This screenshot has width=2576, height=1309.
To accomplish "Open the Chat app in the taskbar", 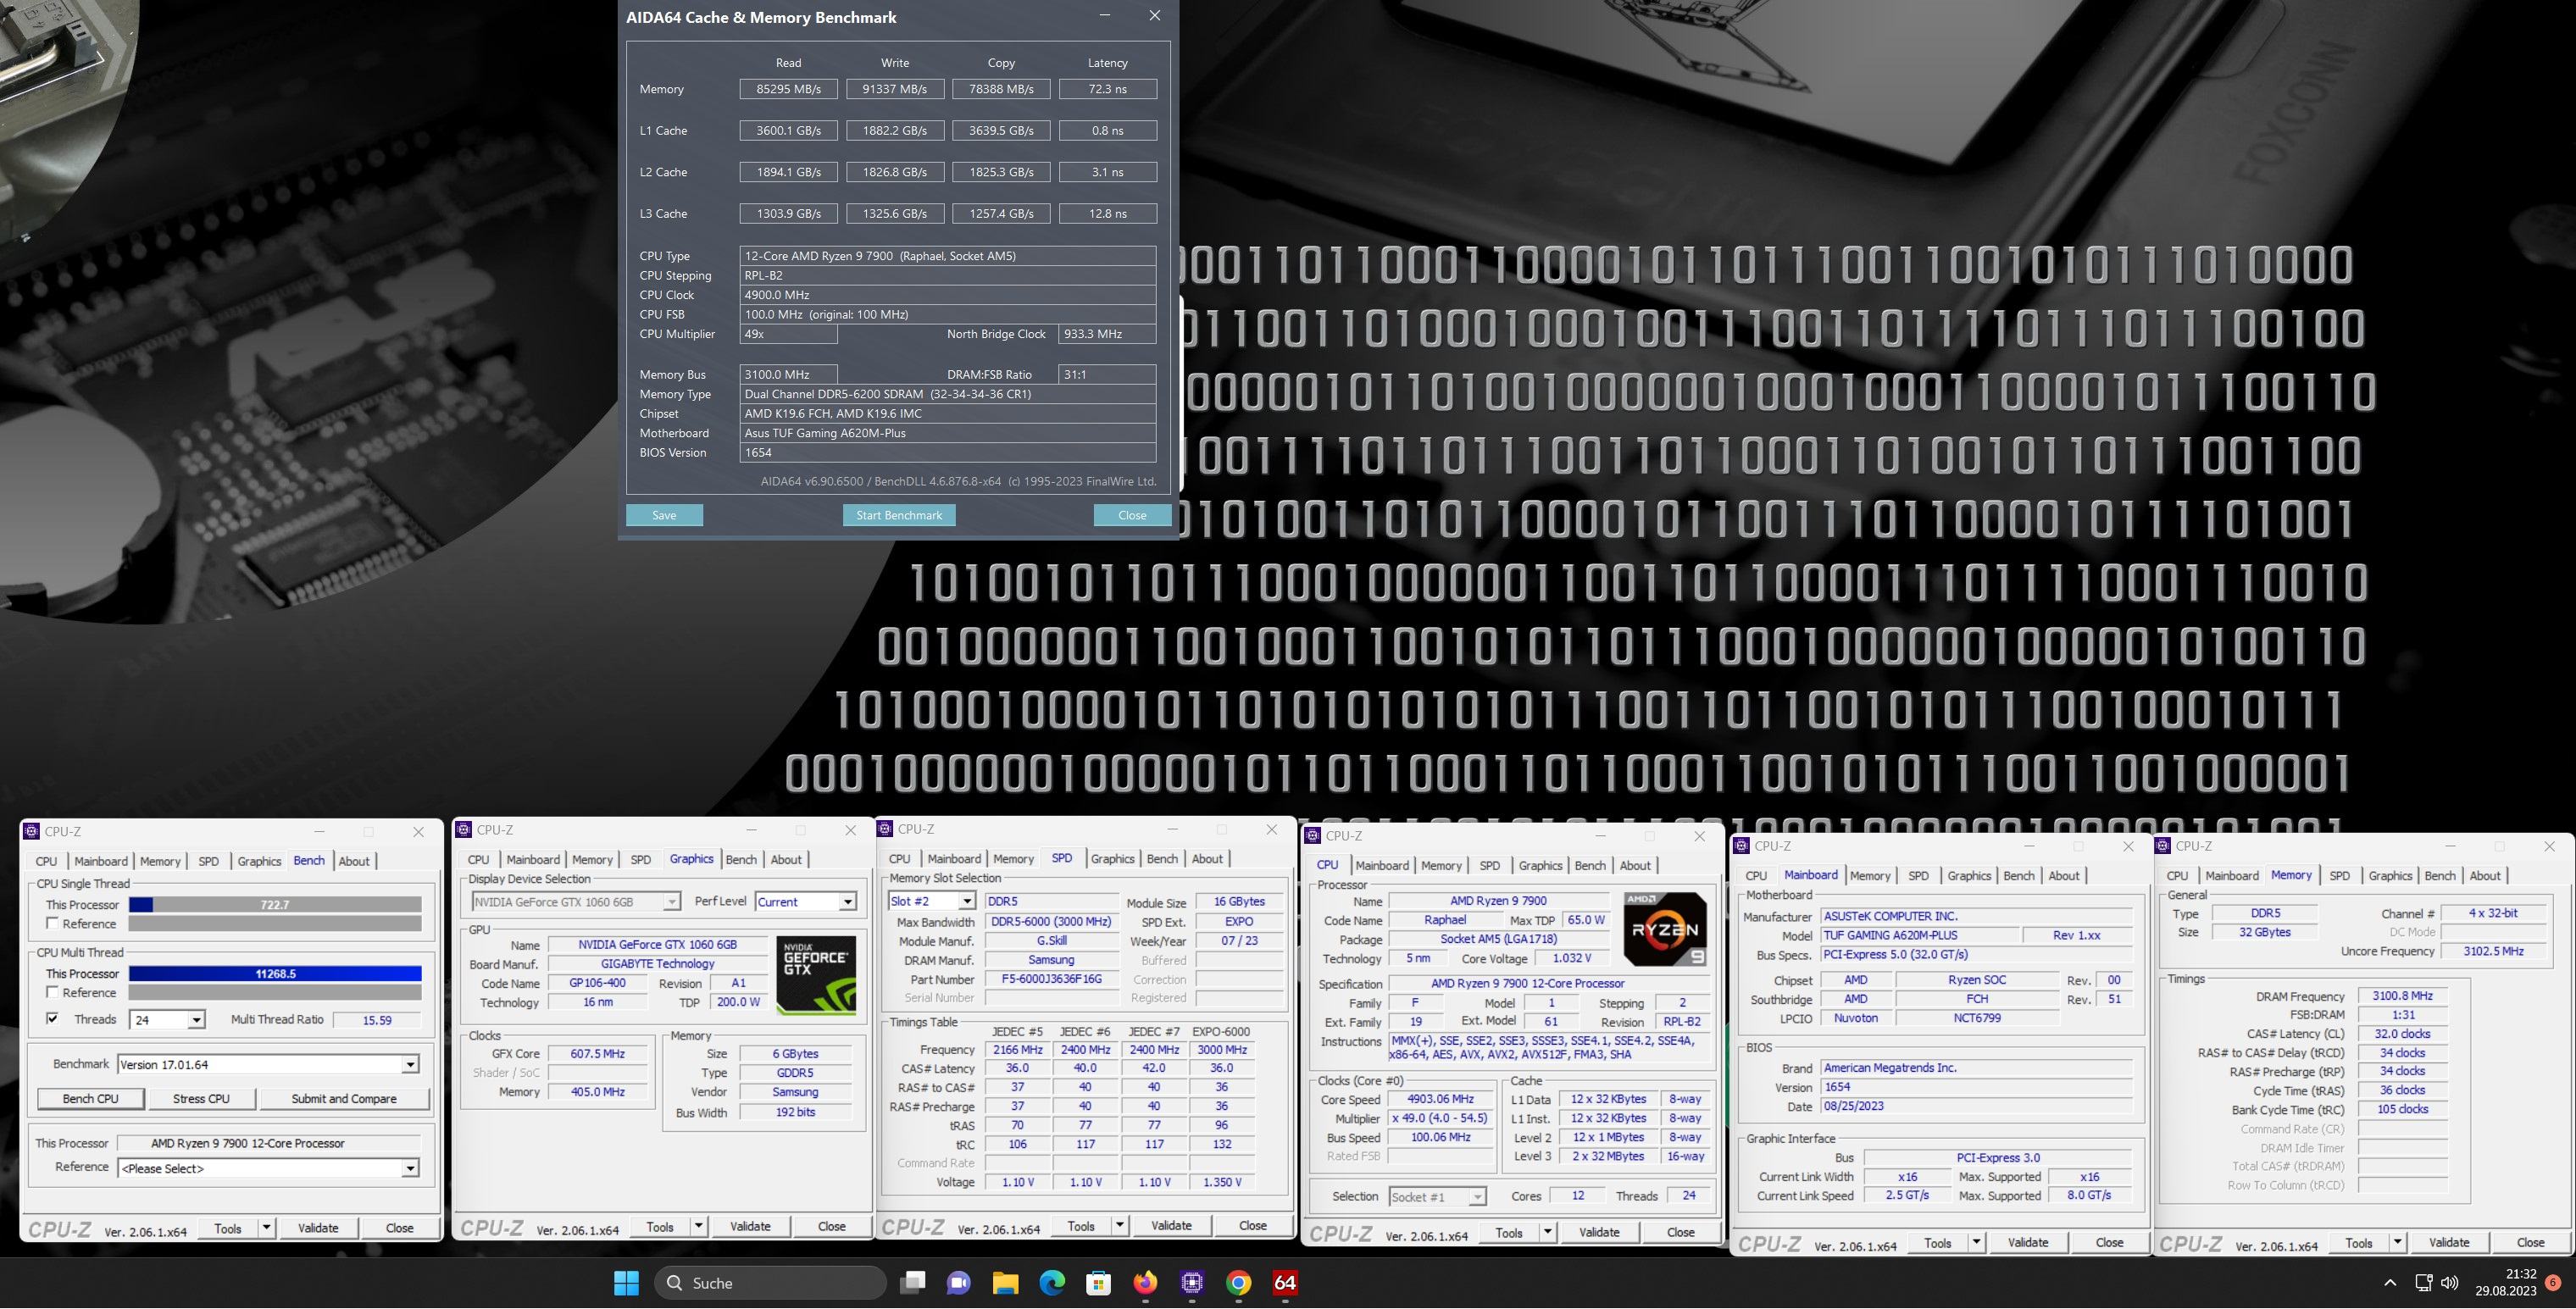I will pyautogui.click(x=958, y=1282).
